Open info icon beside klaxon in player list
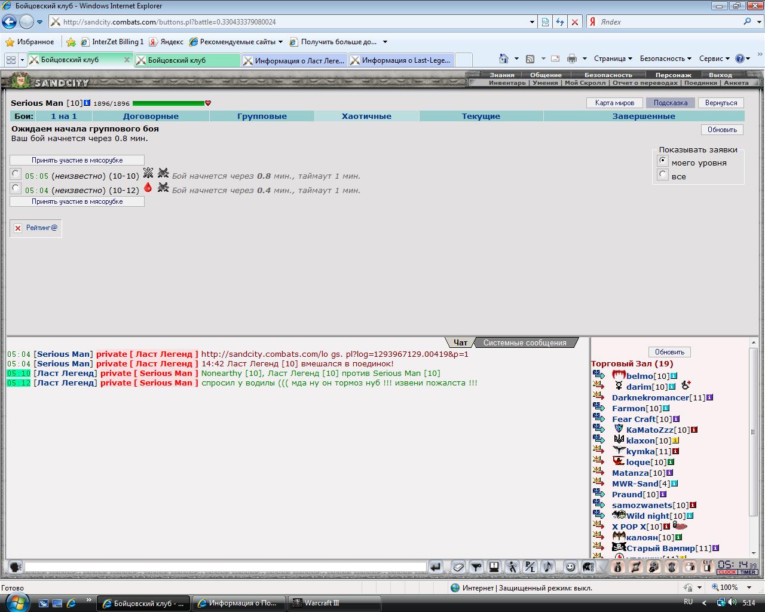 tap(676, 440)
